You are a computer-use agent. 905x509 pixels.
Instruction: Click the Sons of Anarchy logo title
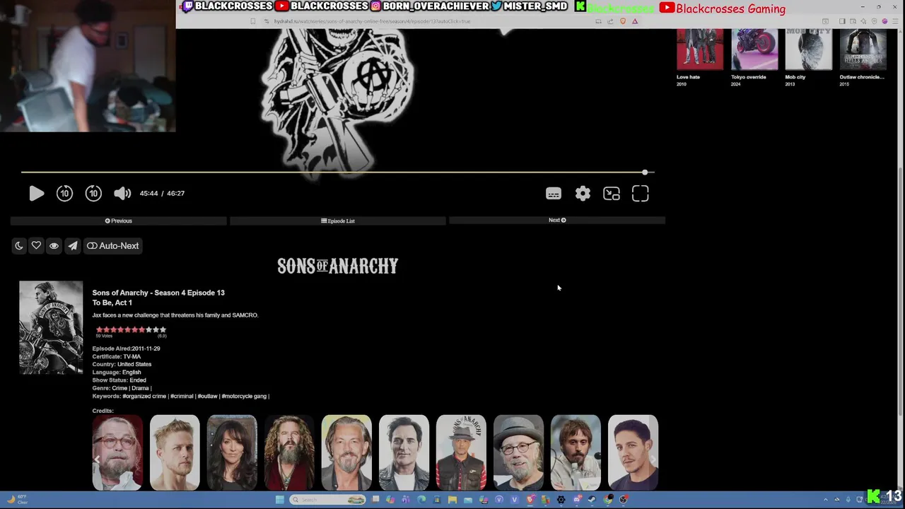click(x=338, y=266)
